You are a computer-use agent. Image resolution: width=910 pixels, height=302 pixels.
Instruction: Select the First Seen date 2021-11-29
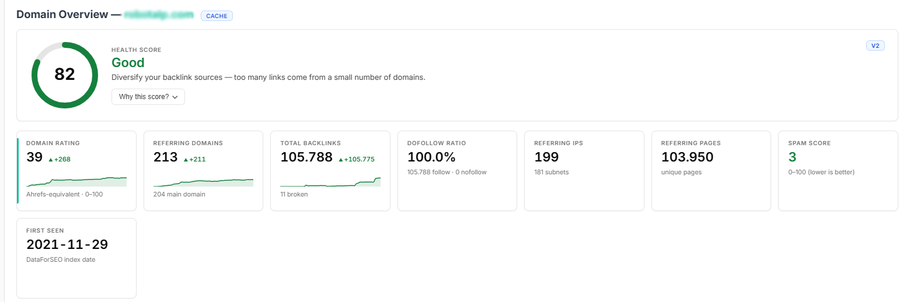tap(67, 244)
